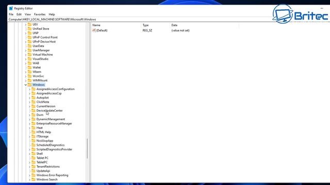Select the Wallet folder icon
Screen dimensions: 330x185
click(30, 67)
